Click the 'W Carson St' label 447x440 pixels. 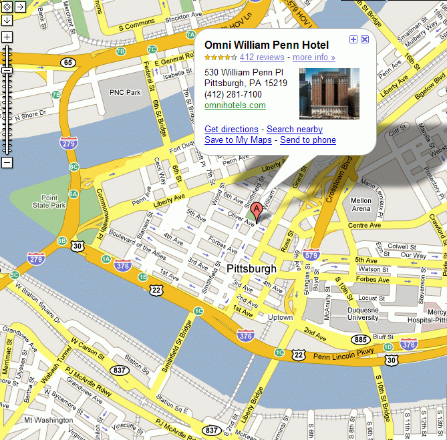[x=88, y=349]
